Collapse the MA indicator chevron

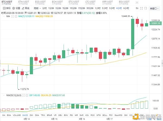coord(4,16)
